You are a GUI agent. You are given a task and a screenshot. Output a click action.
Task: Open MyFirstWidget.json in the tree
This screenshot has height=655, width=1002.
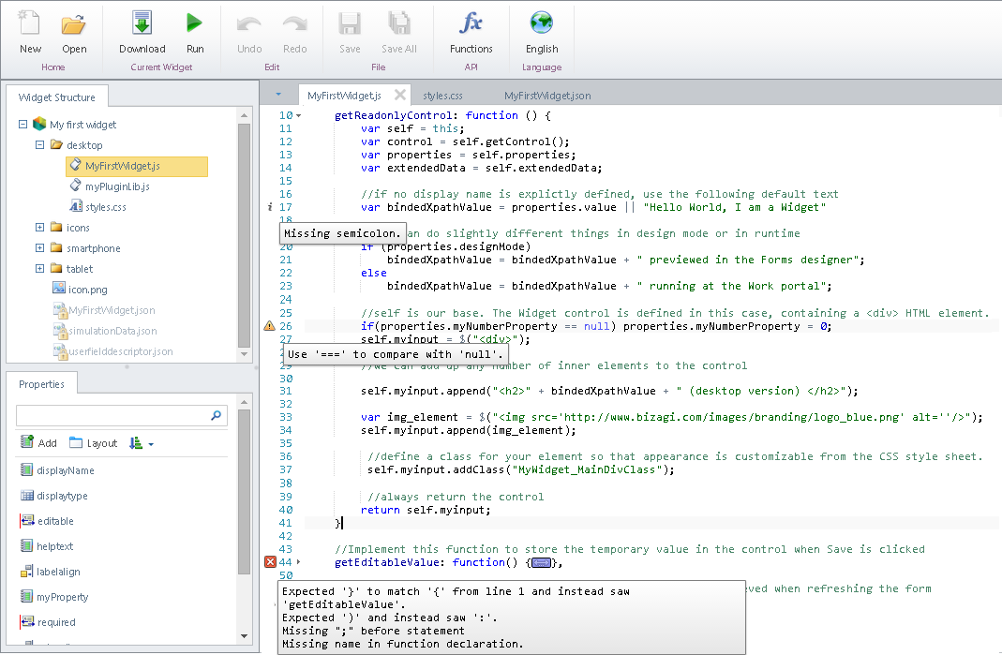point(112,310)
